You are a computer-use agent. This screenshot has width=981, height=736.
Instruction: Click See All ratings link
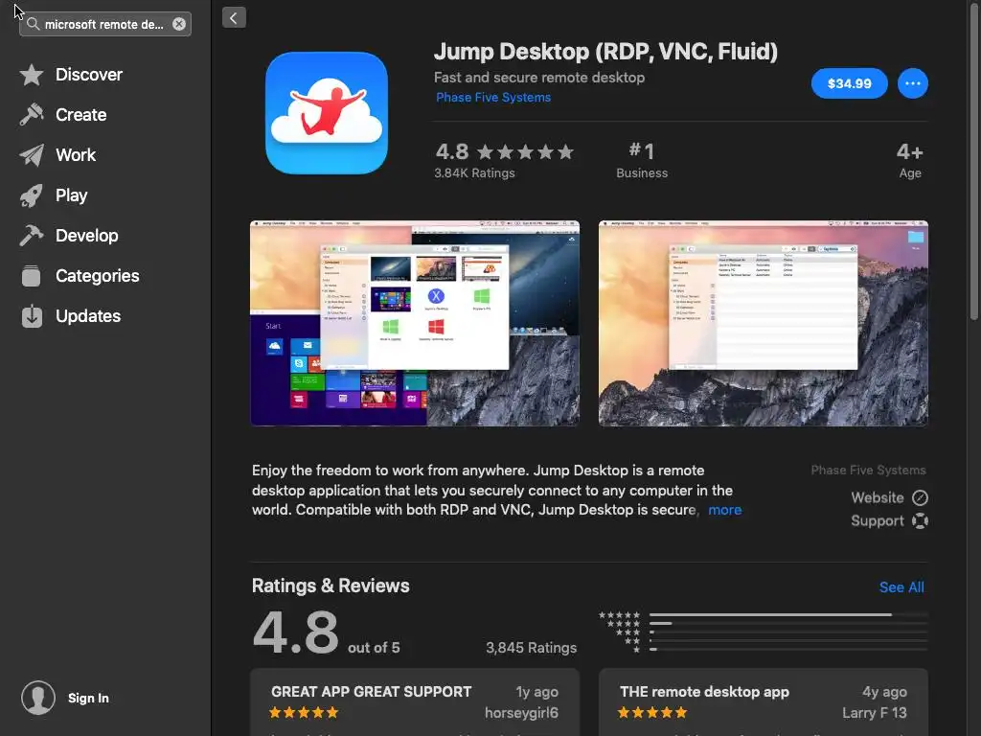901,587
